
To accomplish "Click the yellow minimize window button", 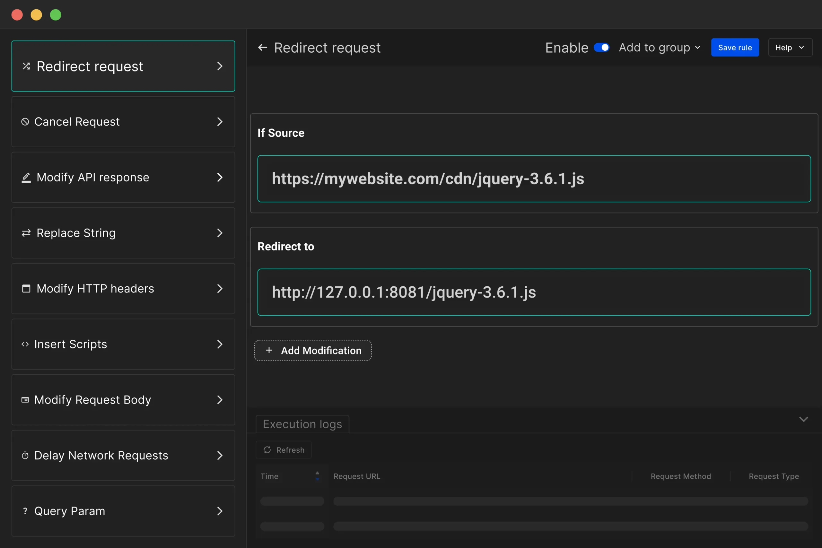I will point(36,15).
